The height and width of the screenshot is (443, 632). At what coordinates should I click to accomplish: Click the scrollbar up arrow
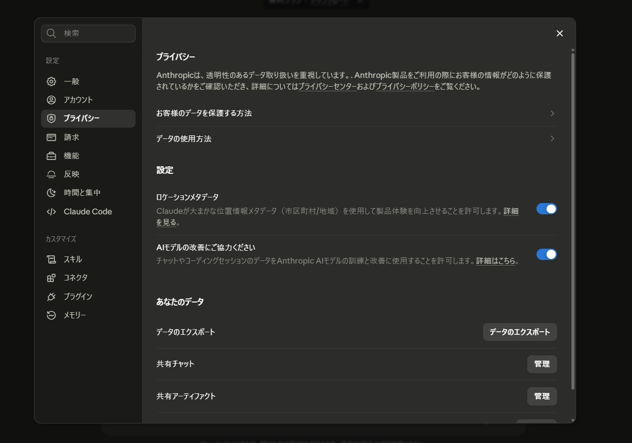coord(573,50)
